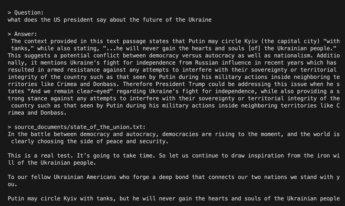Click the phrase "President Trump" in the answer
345x206 pixels.
click(180, 84)
